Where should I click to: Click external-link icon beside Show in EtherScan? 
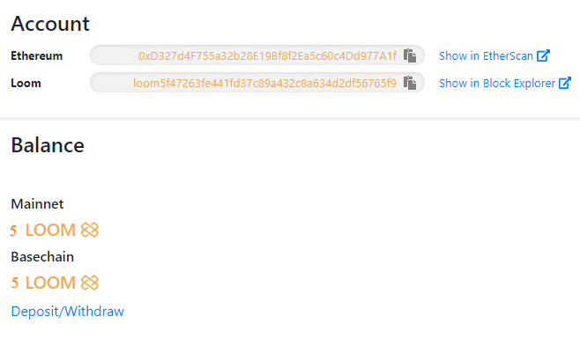tap(543, 55)
